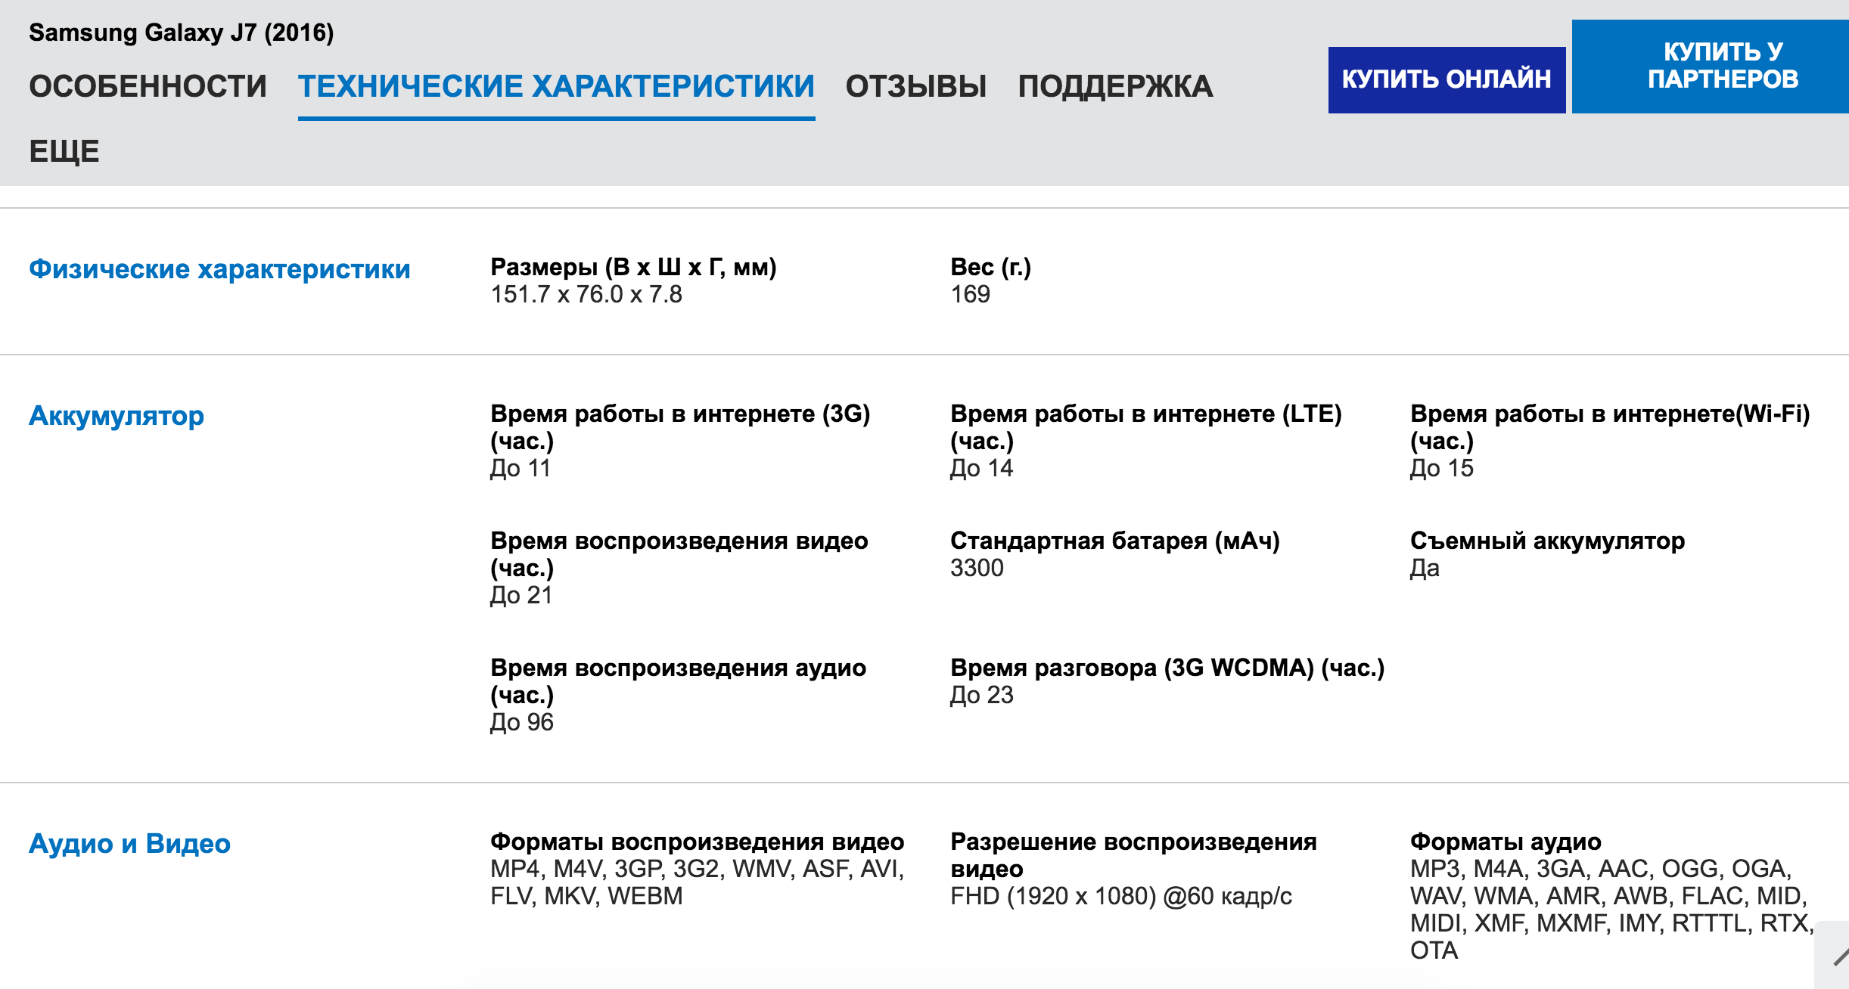This screenshot has height=989, width=1849.
Task: Click the Форматы воспроизведения видео label
Action: 697,842
